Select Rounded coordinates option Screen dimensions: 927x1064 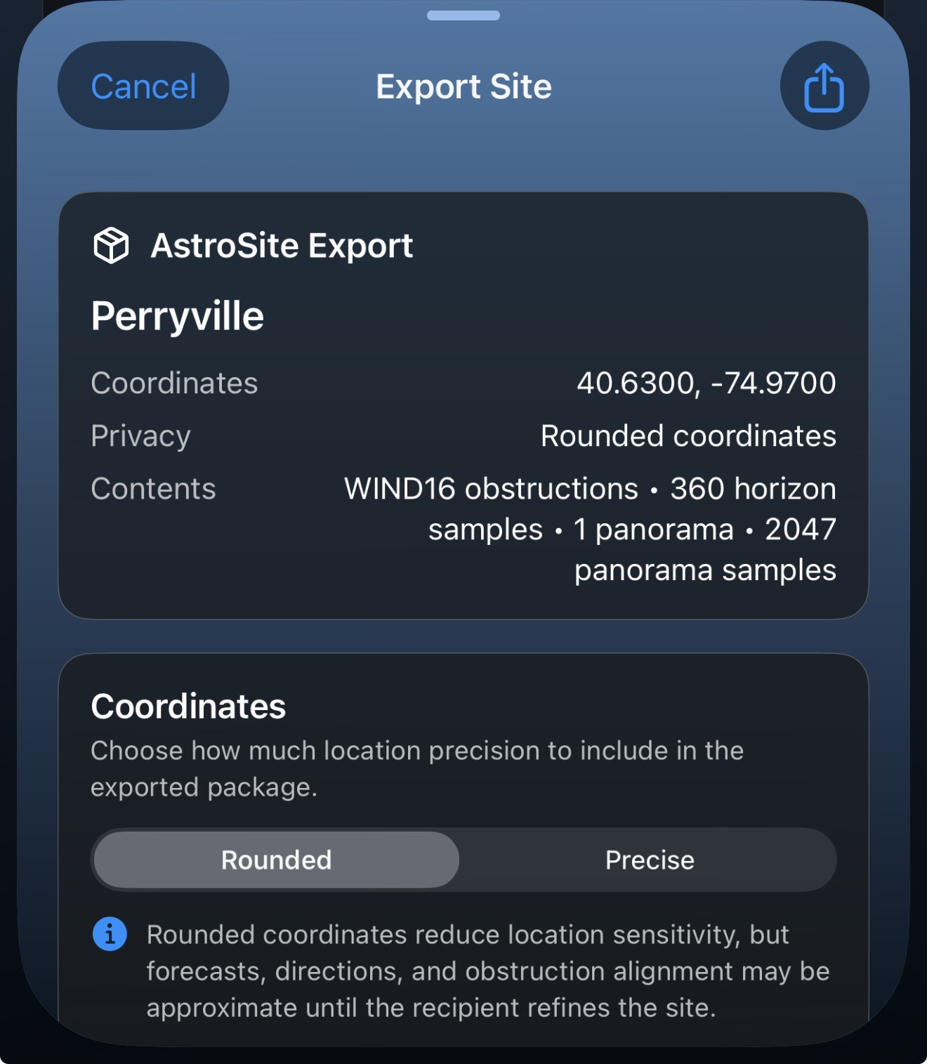[277, 860]
